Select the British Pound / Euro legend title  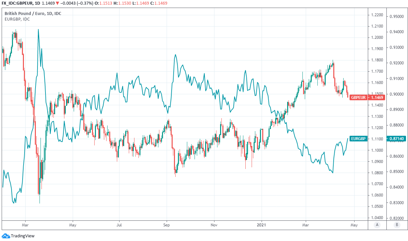tap(33, 13)
